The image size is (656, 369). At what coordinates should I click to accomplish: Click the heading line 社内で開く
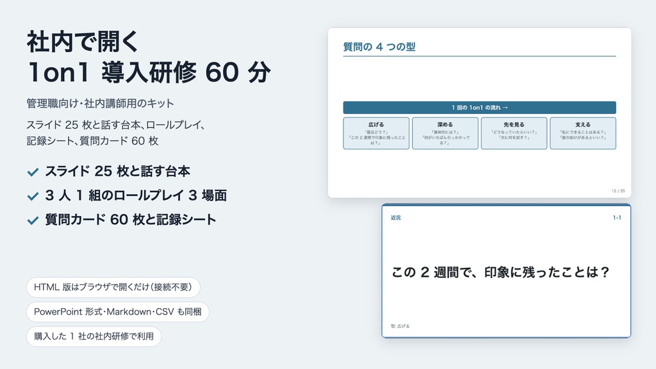tap(83, 42)
